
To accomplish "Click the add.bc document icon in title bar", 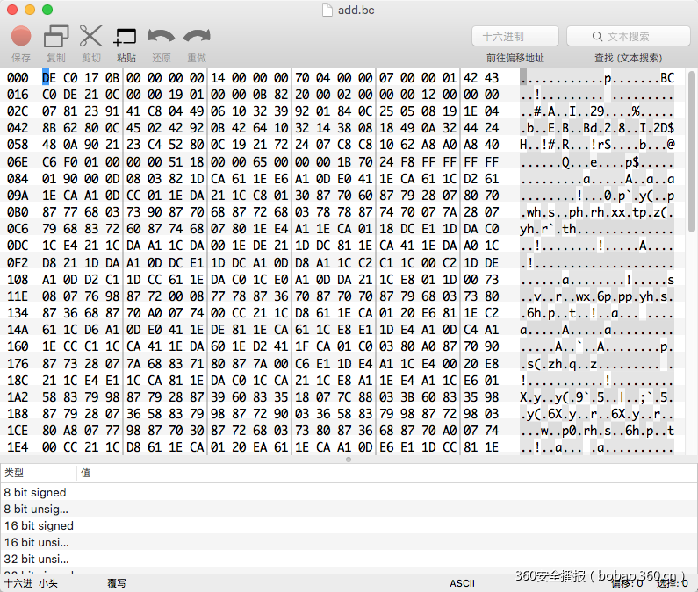I will point(327,10).
